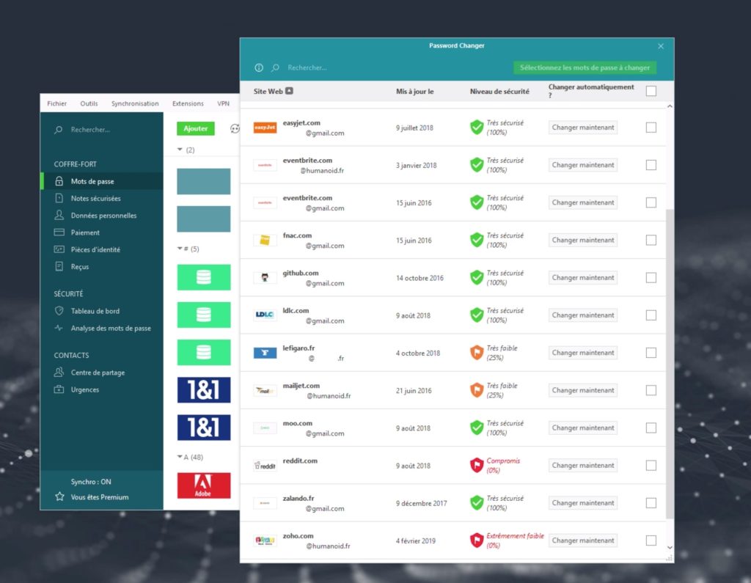Viewport: 751px width, 583px height.
Task: Click the green Ajouter button
Action: pos(195,128)
